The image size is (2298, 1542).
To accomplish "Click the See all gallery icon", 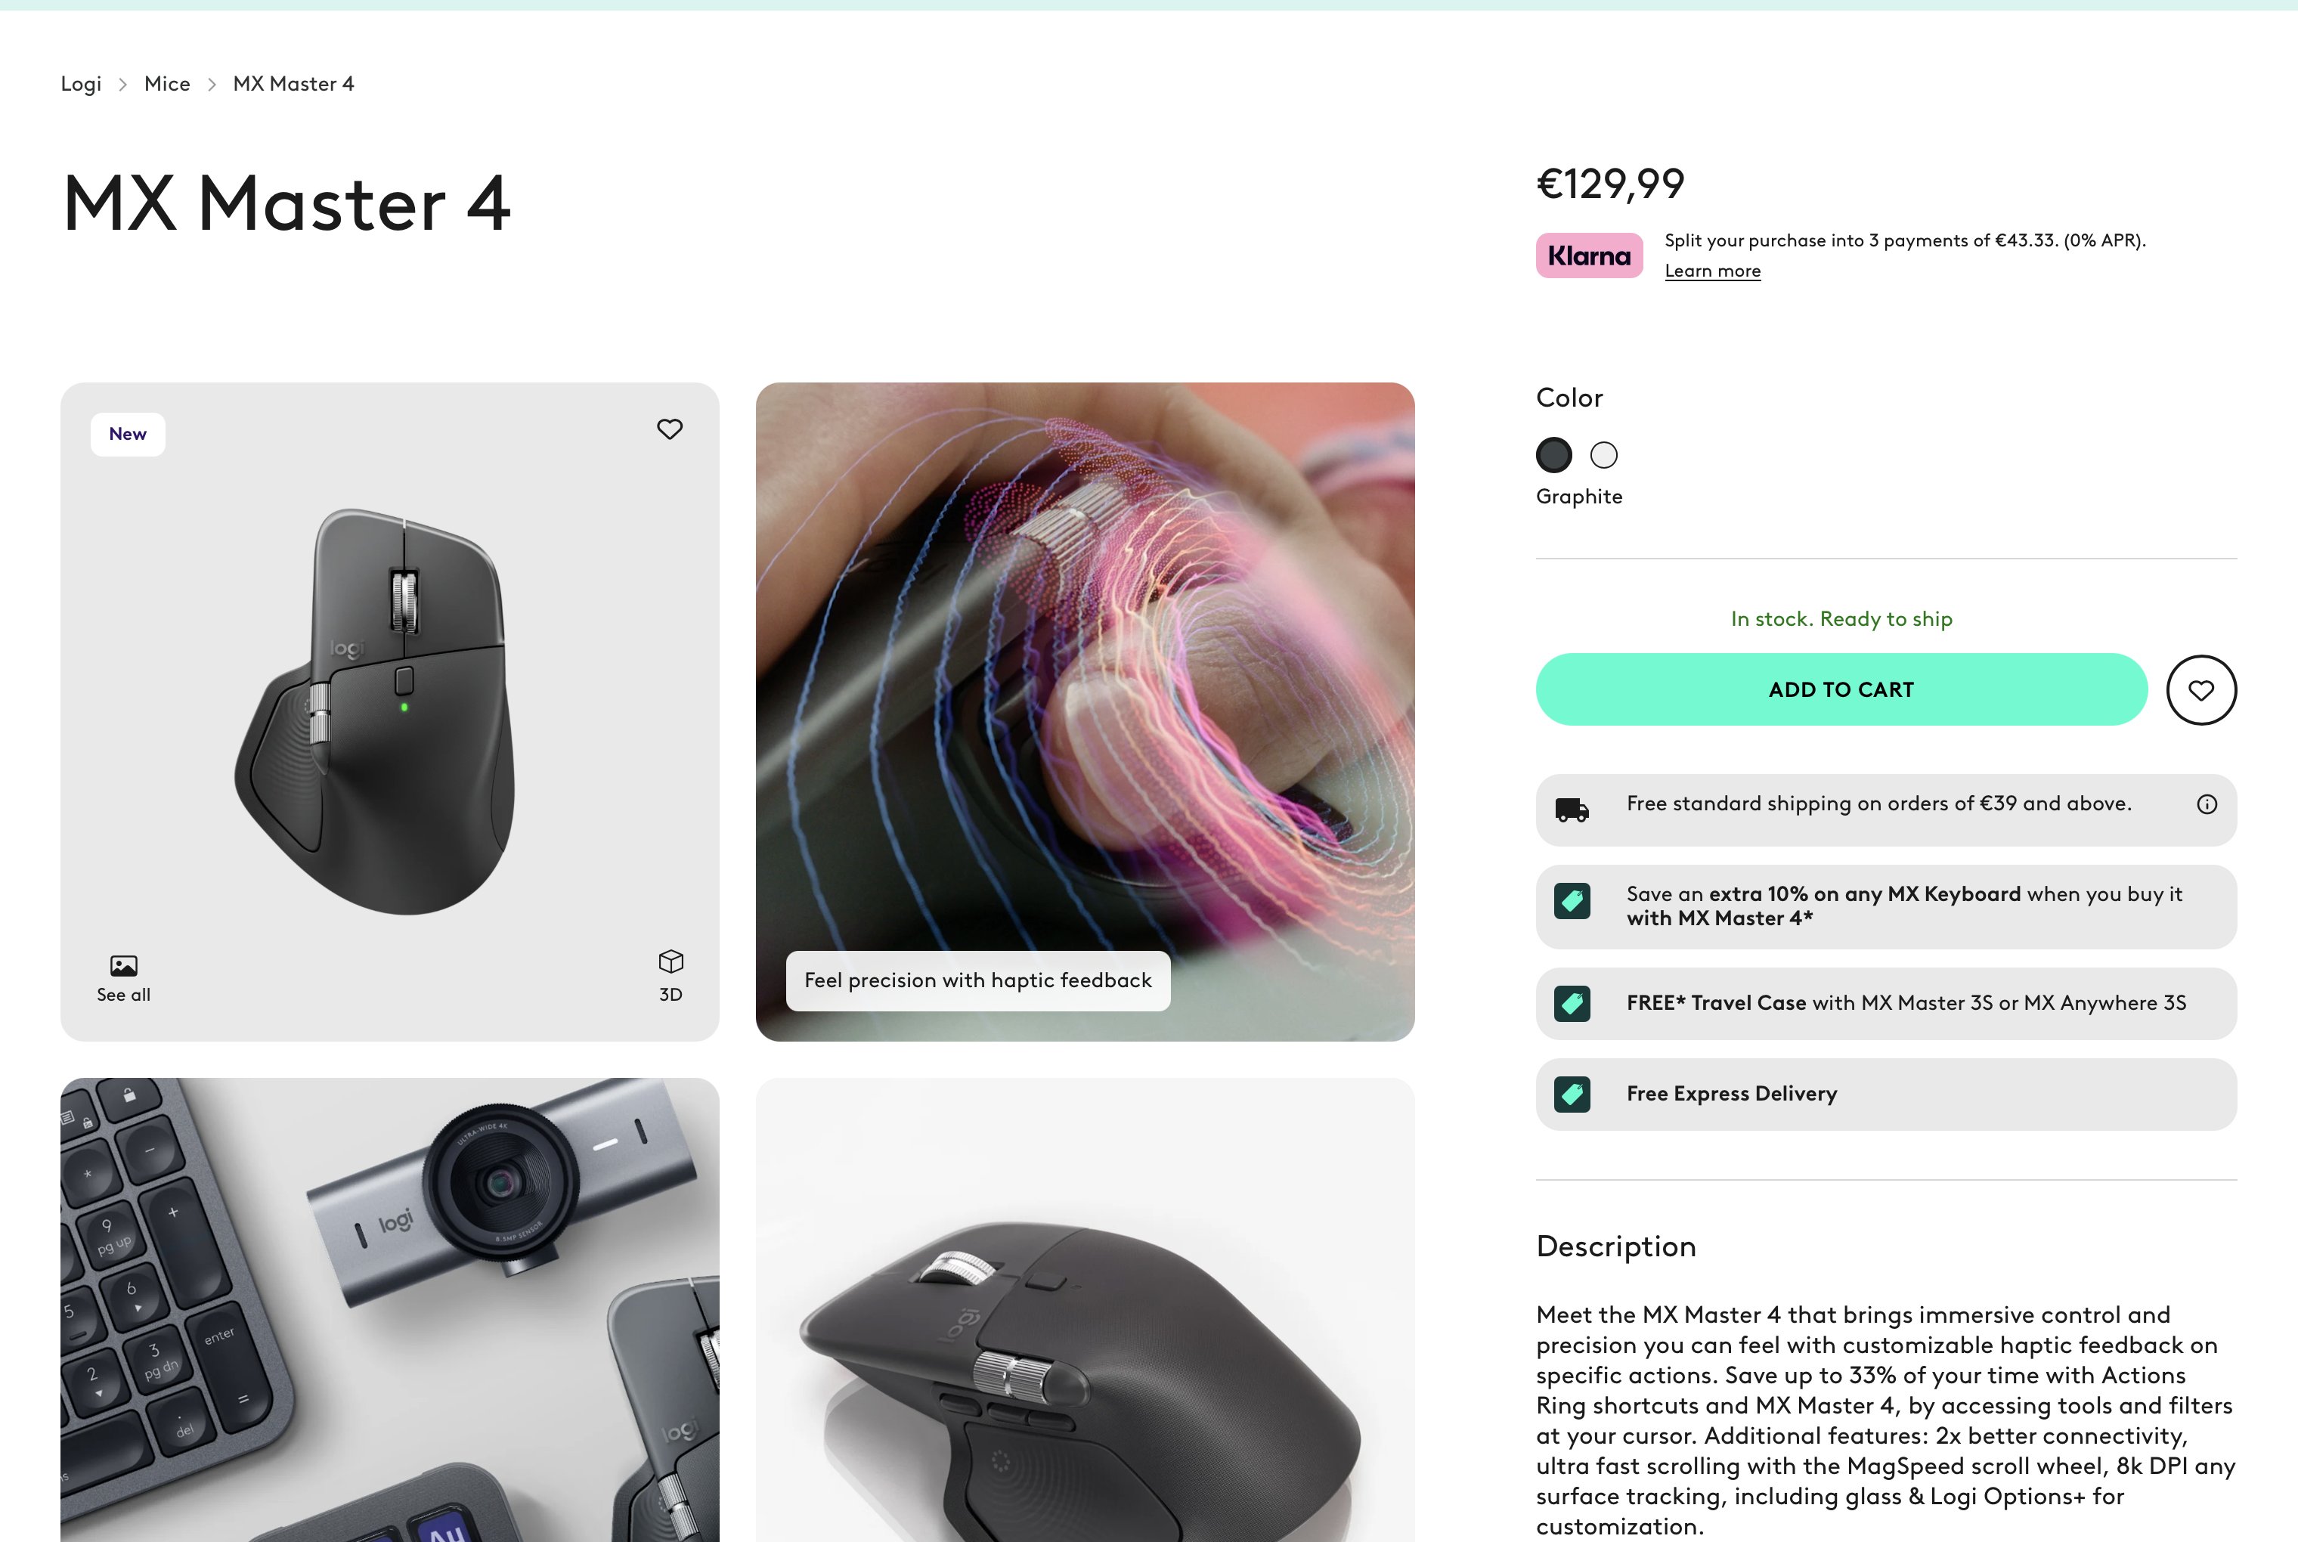I will (x=124, y=966).
